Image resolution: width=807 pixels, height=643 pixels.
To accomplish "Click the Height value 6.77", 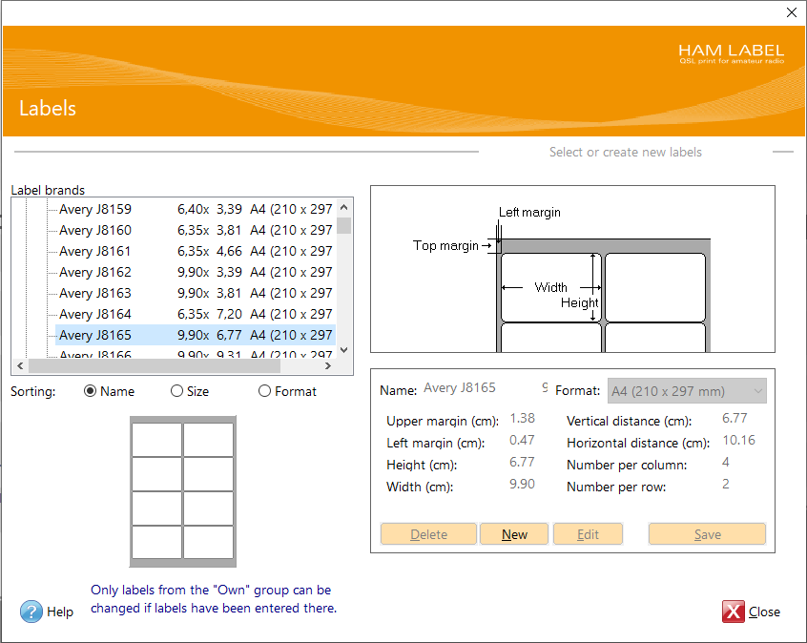I will point(523,462).
